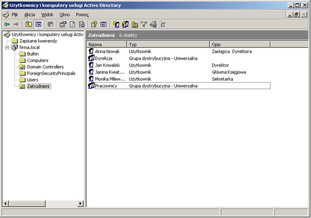This screenshot has width=311, height=218.
Task: Select the user Anna Nowak
Action: pyautogui.click(x=107, y=51)
